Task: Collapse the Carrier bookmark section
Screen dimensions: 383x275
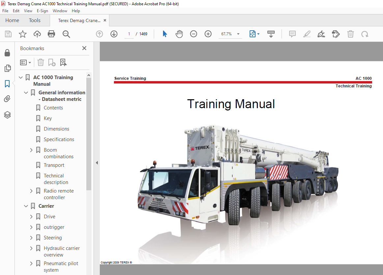Action: tap(26, 206)
